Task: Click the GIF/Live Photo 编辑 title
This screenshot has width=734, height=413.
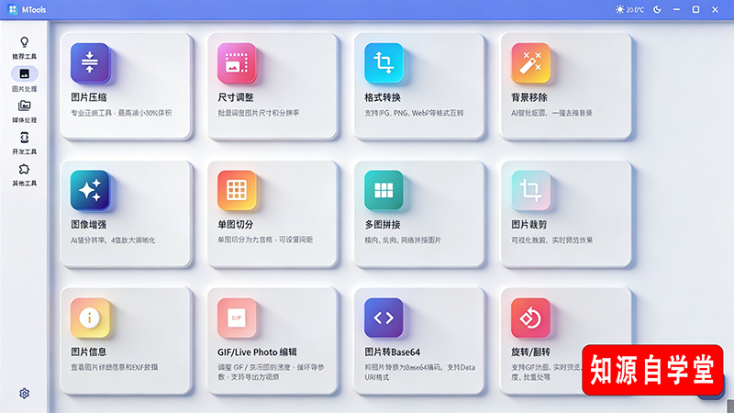Action: (257, 352)
